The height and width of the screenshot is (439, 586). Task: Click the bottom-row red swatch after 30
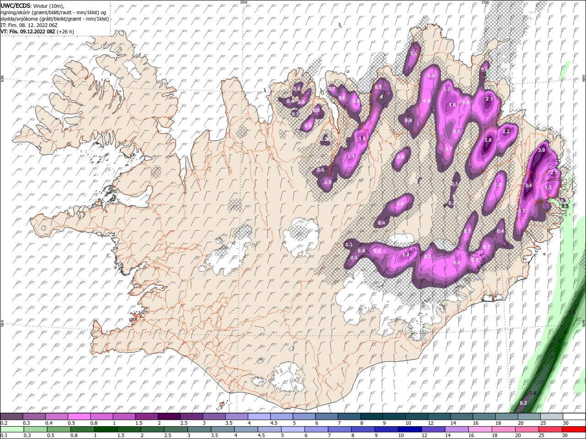574,429
